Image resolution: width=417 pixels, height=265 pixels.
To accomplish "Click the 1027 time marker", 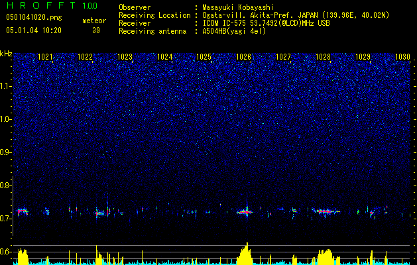I will point(283,57).
